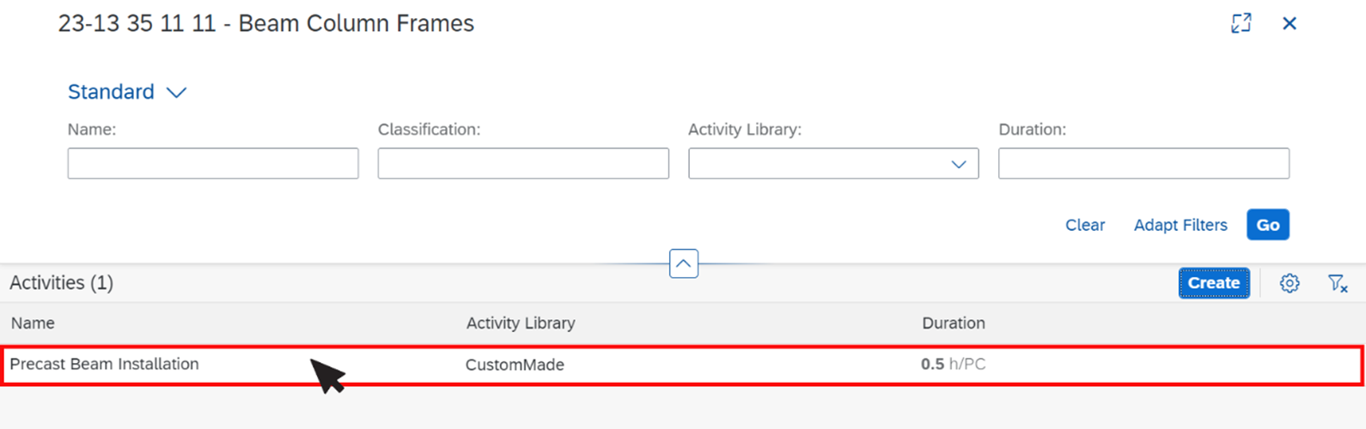Collapse the filter bar with the up arrow
Viewport: 1366px width, 429px height.
pos(683,263)
